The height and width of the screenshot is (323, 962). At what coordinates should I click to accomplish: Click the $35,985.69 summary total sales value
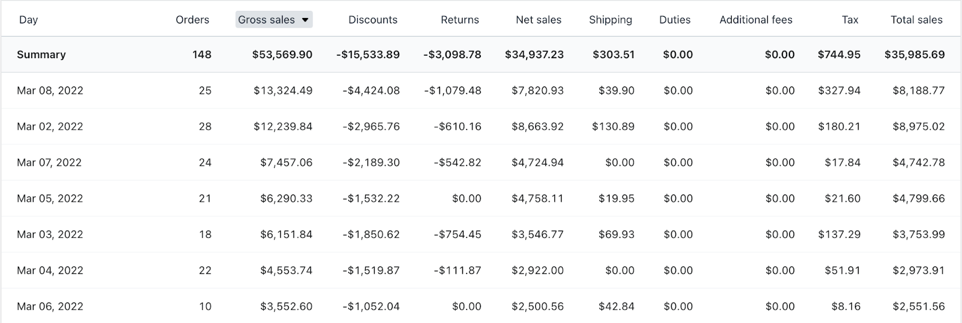coord(914,55)
